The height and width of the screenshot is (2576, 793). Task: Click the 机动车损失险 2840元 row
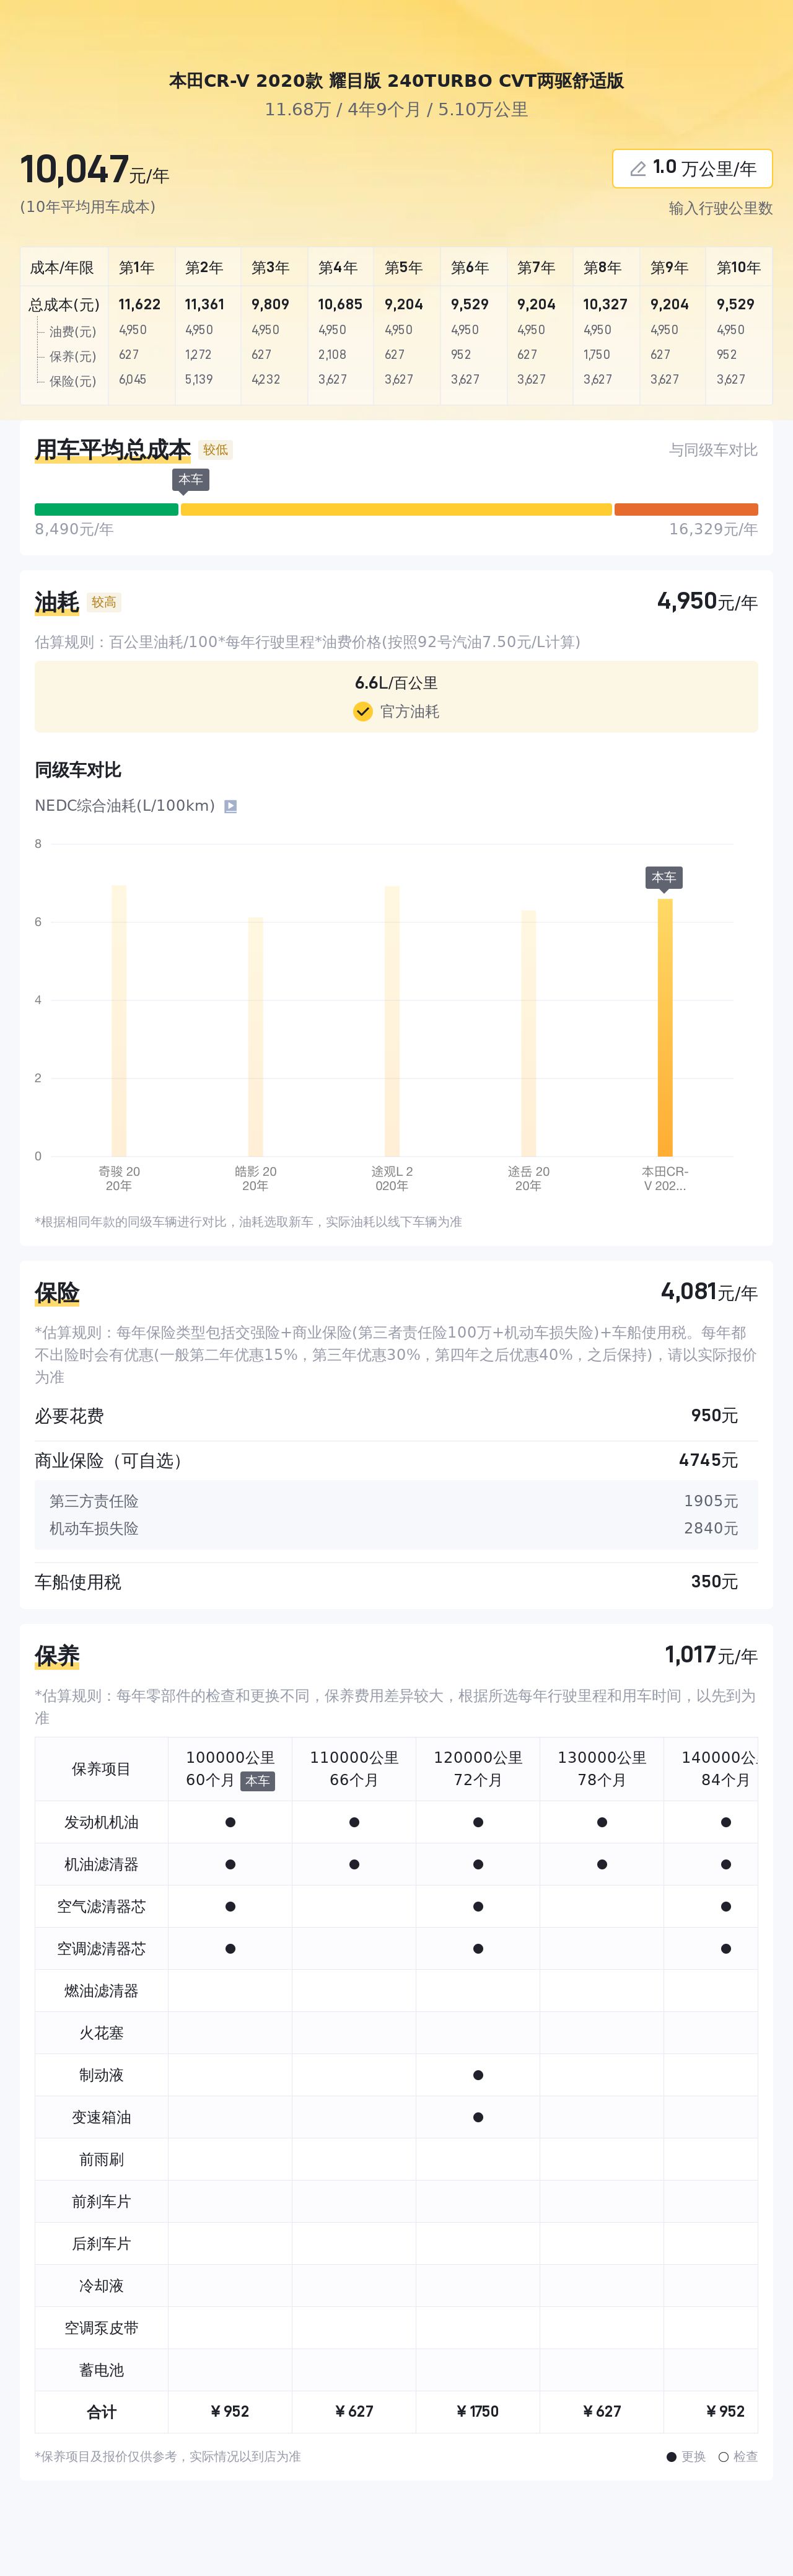396,1529
